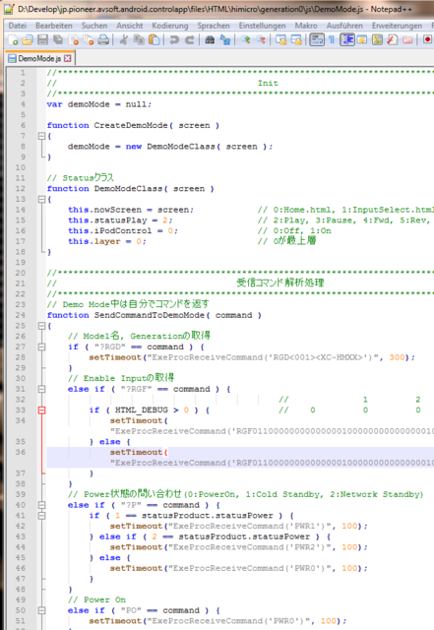Create a new file with the New icon
Viewport: 434px width, 630px height.
pos(13,39)
